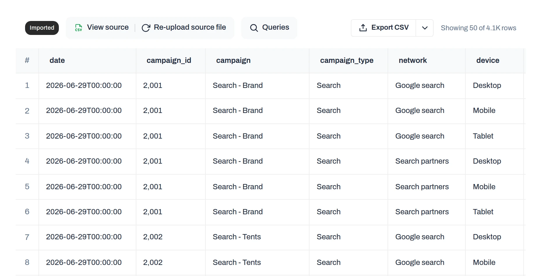Viewport: 542px width, 276px height.
Task: Click the # column header
Action: click(27, 60)
